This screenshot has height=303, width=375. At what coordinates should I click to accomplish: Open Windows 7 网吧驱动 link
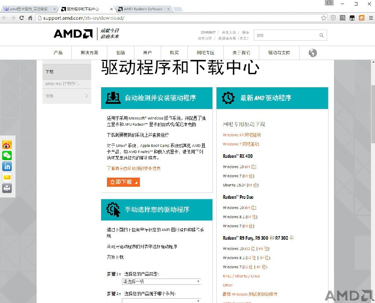point(241,144)
